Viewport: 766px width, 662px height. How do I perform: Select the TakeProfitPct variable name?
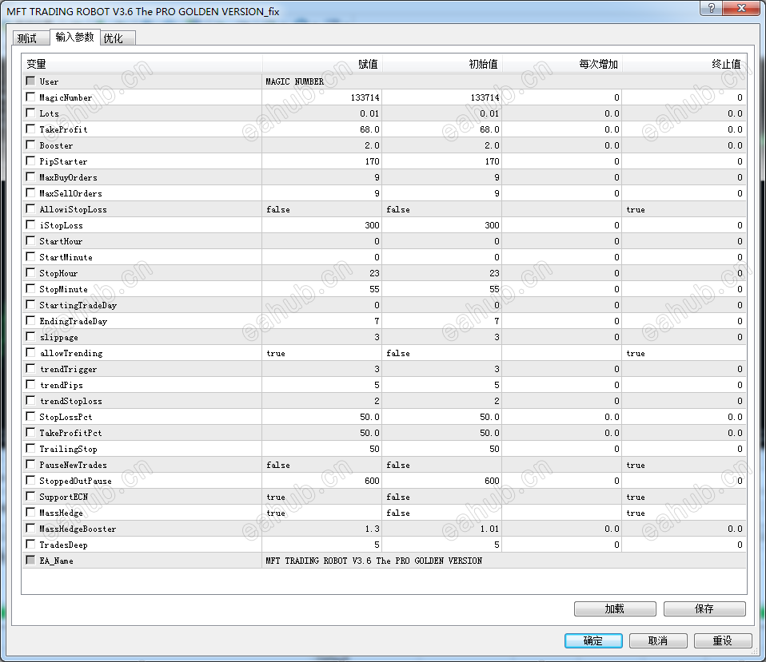[70, 433]
